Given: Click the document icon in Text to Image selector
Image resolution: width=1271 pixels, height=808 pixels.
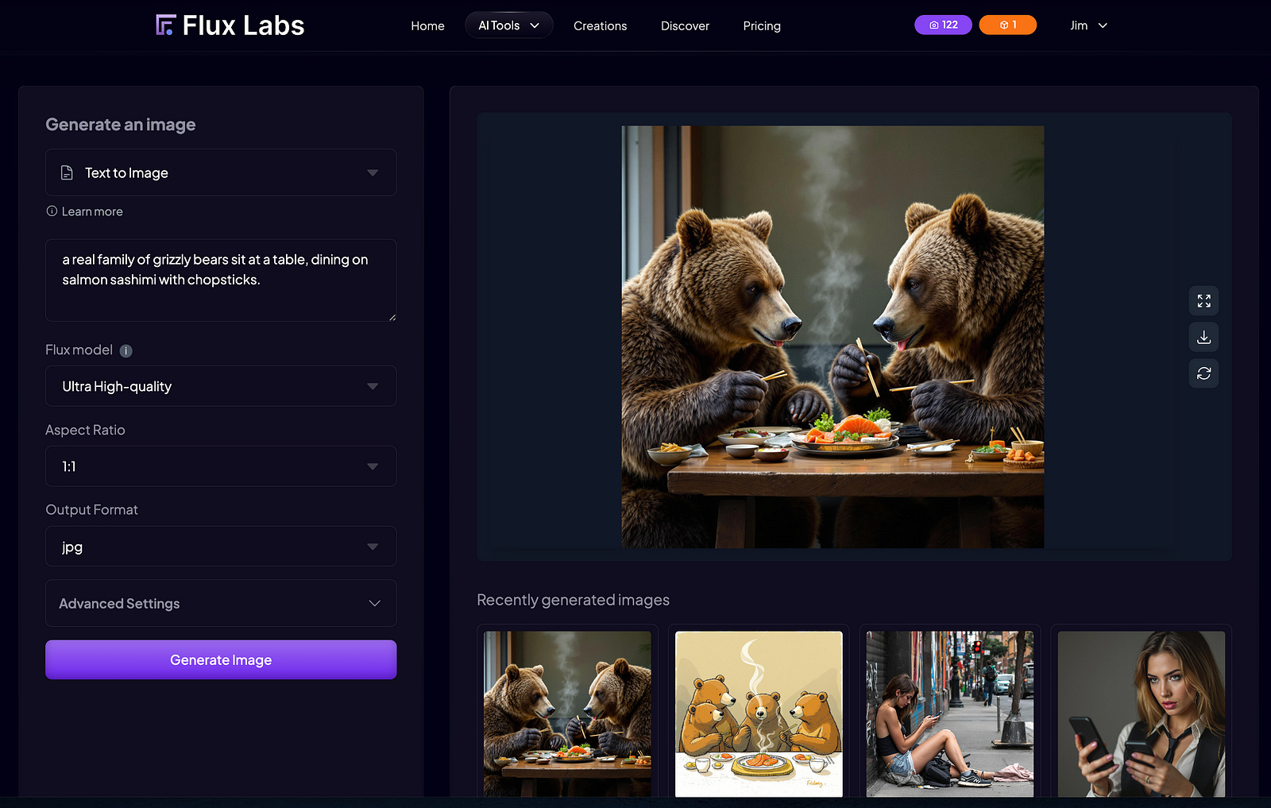Looking at the screenshot, I should (68, 172).
